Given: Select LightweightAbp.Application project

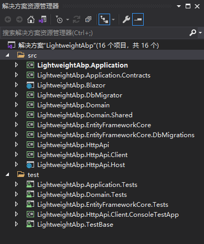Looking at the screenshot, I should 82,65.
